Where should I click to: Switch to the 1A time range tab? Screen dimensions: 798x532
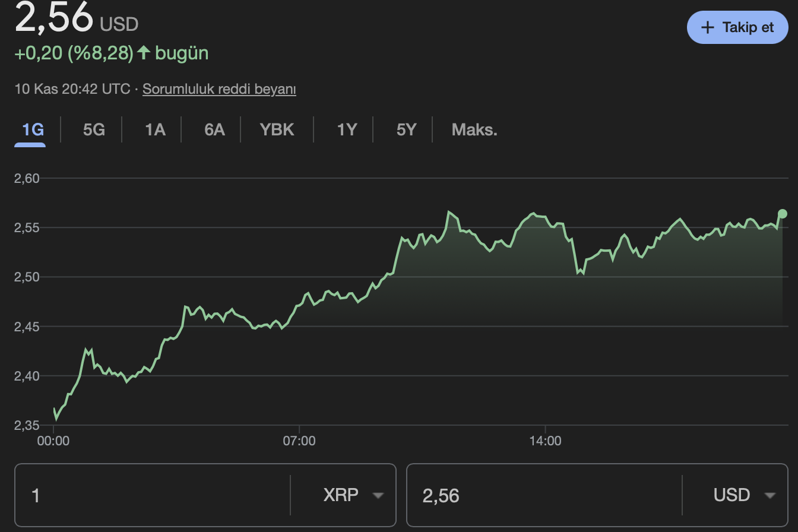[x=153, y=129]
